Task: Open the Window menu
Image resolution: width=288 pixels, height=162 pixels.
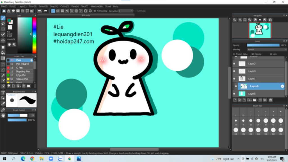Action: 97,6
